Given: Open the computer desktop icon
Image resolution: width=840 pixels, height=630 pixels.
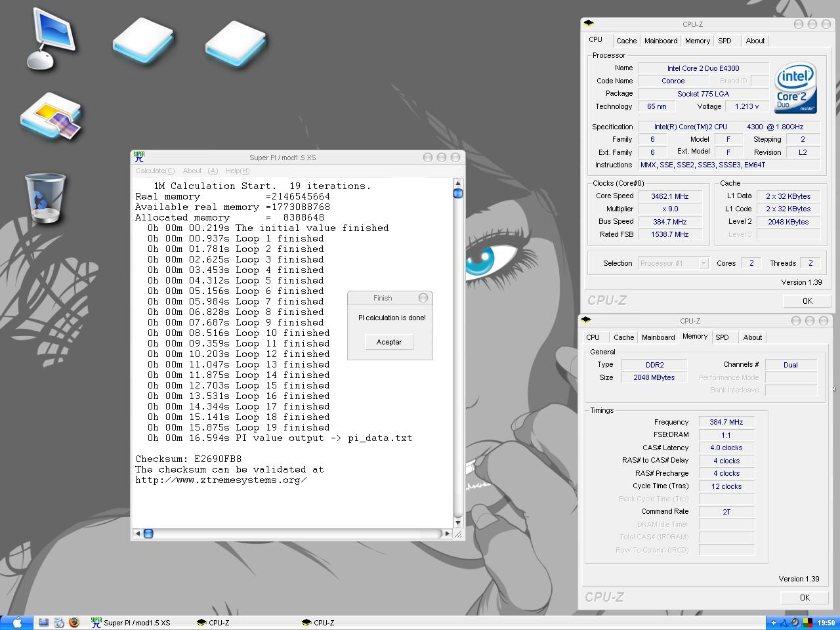Looking at the screenshot, I should [51, 39].
